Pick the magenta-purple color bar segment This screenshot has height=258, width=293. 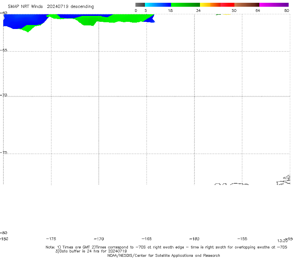[274, 5]
